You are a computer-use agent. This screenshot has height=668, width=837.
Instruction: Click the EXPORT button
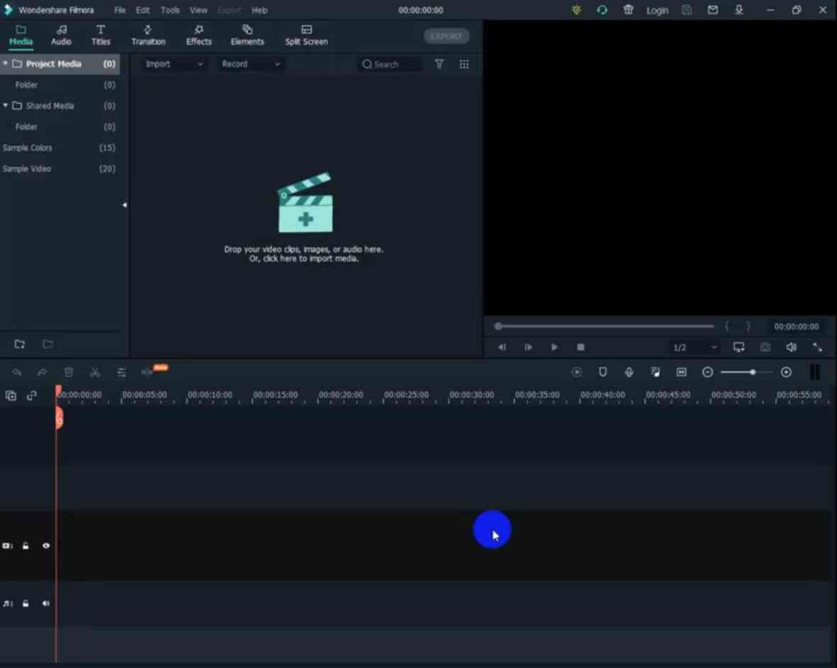[446, 36]
